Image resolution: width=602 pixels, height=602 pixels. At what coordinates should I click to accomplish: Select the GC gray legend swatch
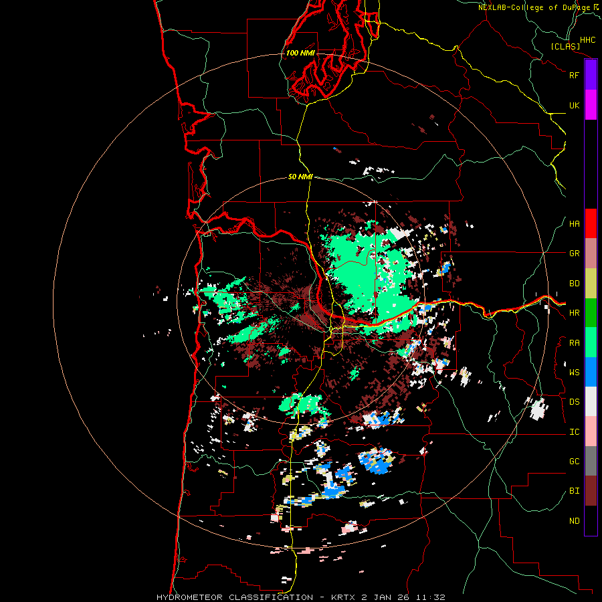point(591,461)
